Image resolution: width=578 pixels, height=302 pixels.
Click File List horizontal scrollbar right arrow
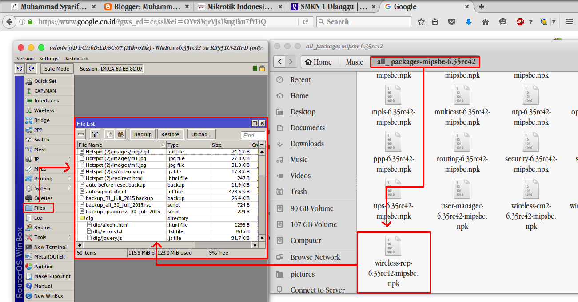pyautogui.click(x=255, y=245)
